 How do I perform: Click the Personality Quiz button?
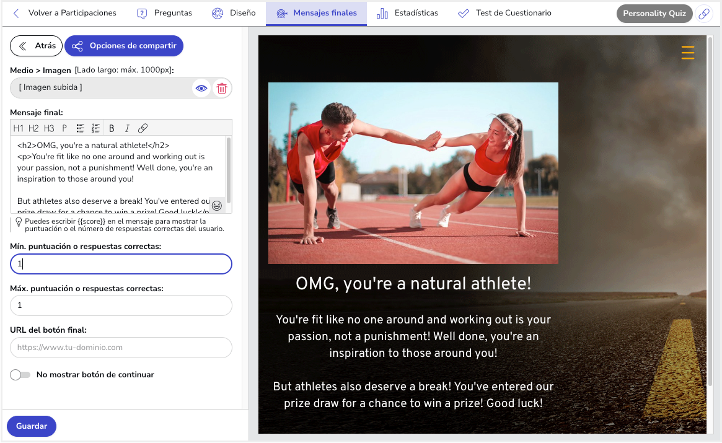tap(654, 14)
